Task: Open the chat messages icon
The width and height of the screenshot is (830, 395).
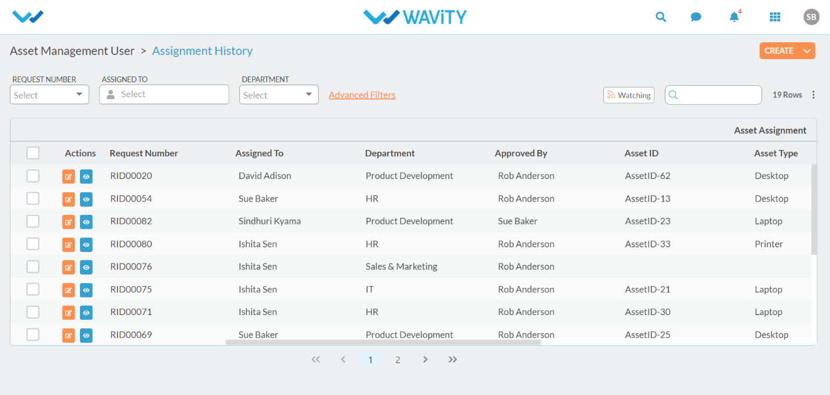Action: pyautogui.click(x=696, y=17)
